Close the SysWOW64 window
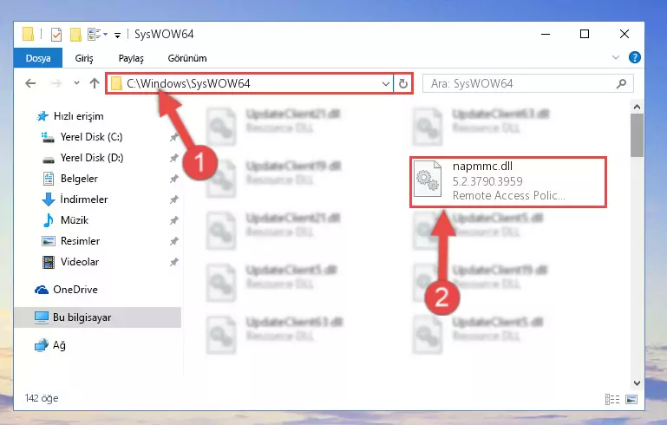This screenshot has width=667, height=425. [624, 34]
